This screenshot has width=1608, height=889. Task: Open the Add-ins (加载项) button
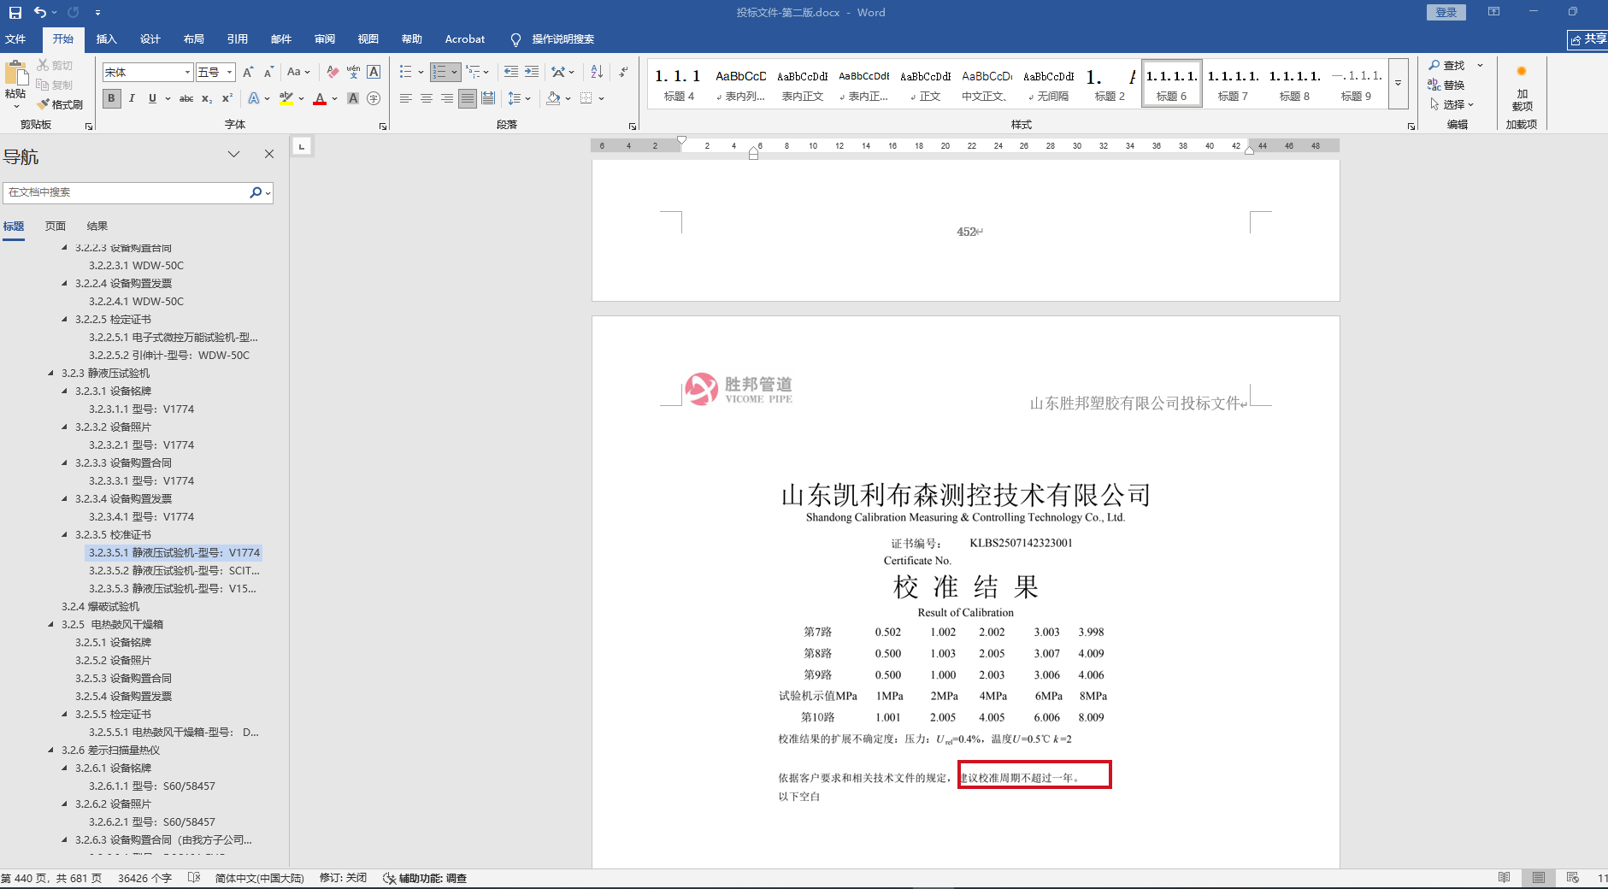coord(1522,88)
